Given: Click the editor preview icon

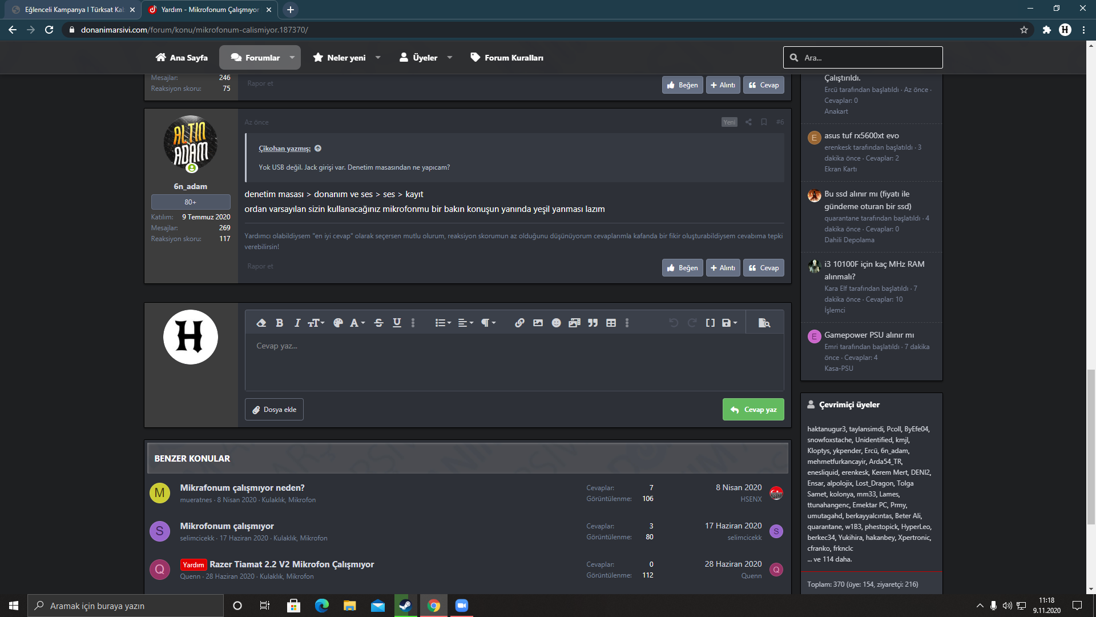Looking at the screenshot, I should [764, 323].
